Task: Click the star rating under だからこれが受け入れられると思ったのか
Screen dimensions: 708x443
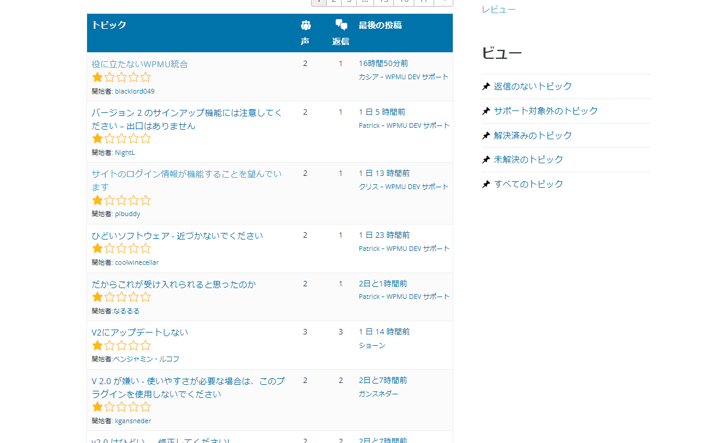Action: tap(121, 297)
